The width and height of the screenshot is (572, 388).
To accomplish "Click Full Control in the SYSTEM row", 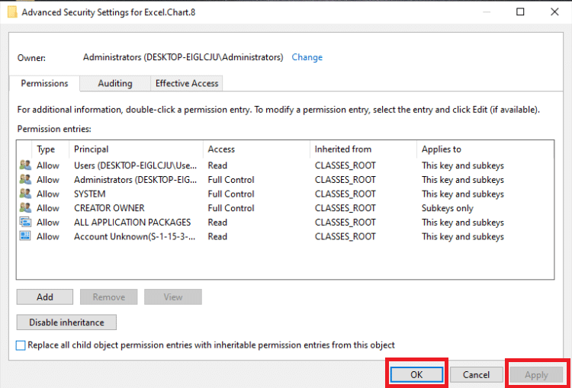I will [x=231, y=194].
